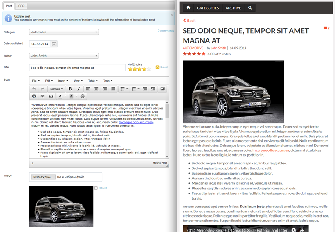Open the Category dropdown
Viewport: 335px width, 232px height.
64,32
